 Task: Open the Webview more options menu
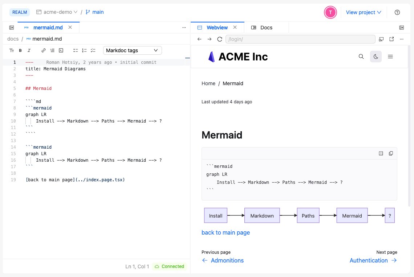point(402,39)
